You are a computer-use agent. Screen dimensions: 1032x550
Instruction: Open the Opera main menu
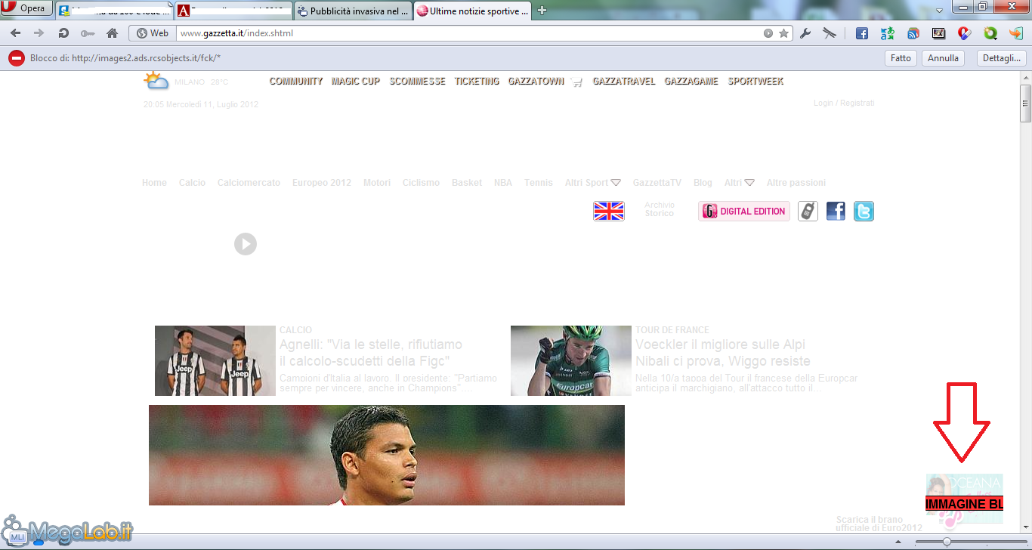point(26,9)
